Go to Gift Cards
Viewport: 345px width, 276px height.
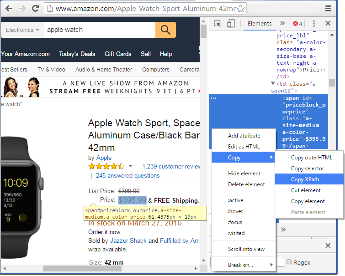pyautogui.click(x=118, y=54)
